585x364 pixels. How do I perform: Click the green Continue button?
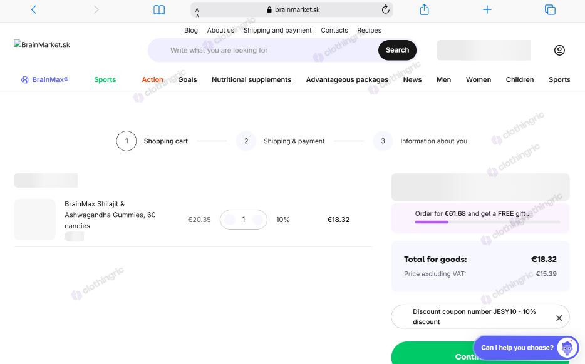(433, 353)
